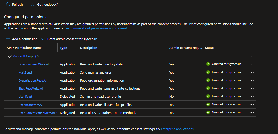Click 'Read and write items in all site collections'
This screenshot has height=134, width=278.
[x=110, y=88]
